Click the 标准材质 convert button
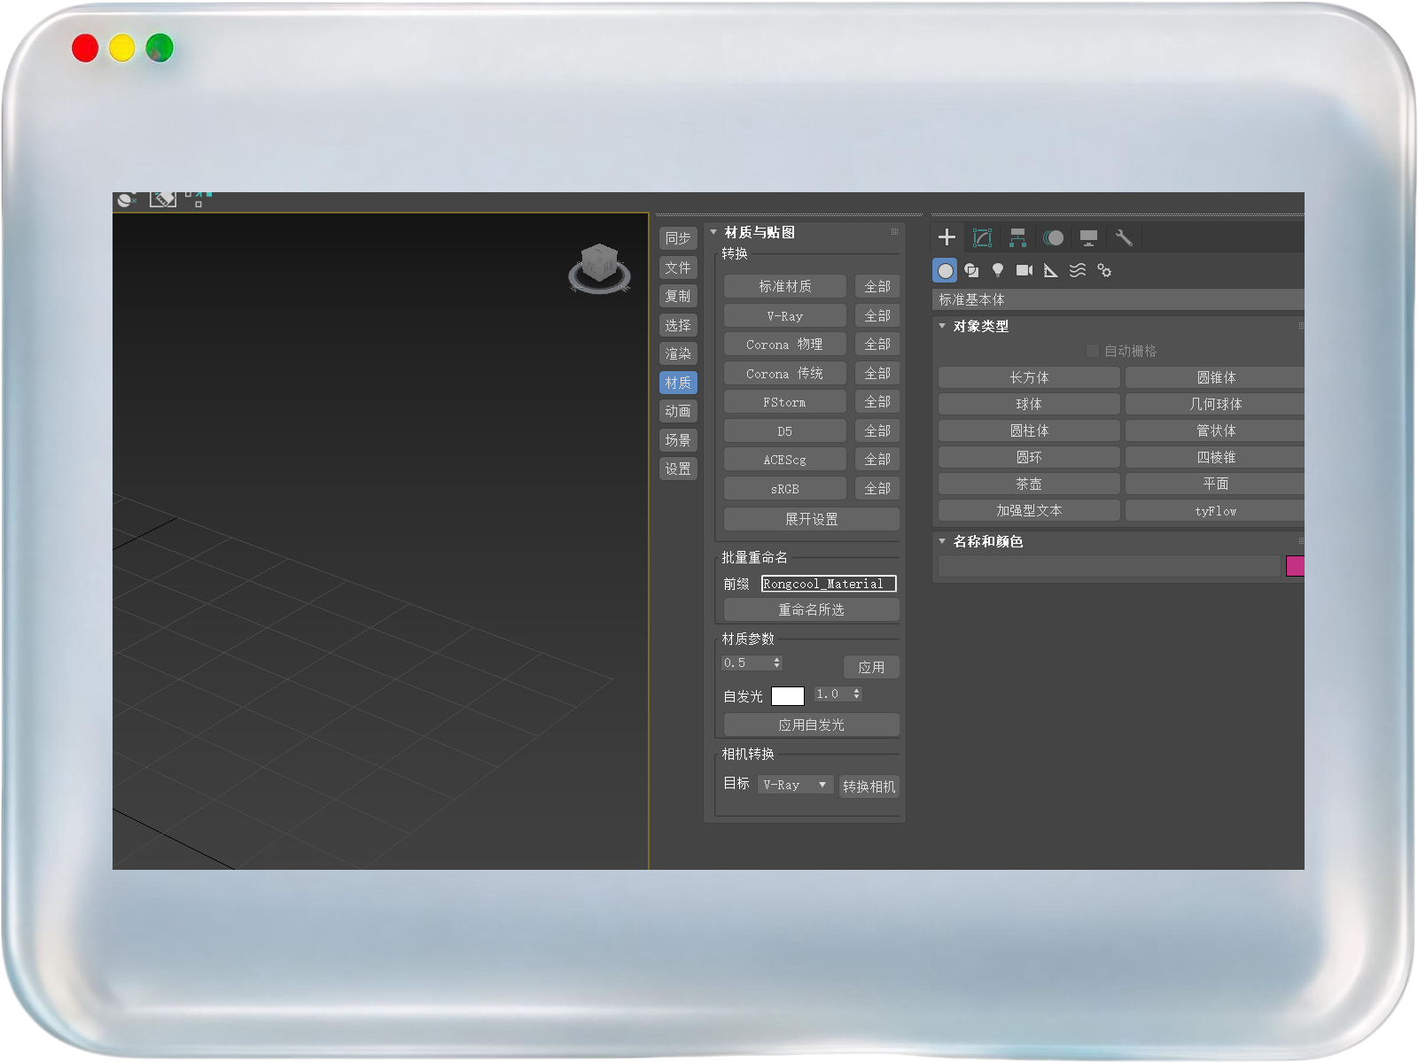Image resolution: width=1418 pixels, height=1062 pixels. click(785, 286)
